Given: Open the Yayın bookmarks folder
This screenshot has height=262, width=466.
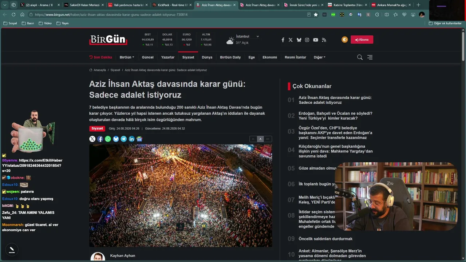Looking at the screenshot, I should (63, 23).
